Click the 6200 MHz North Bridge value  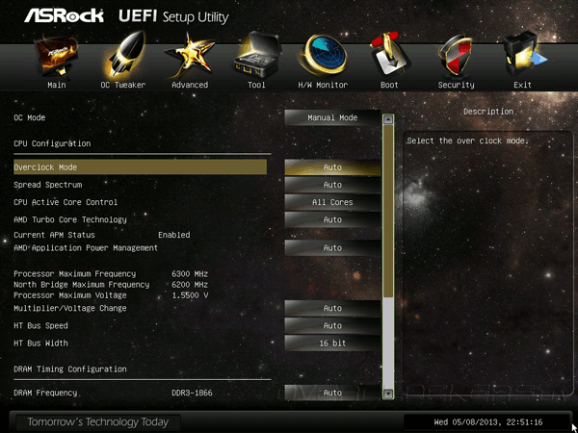(190, 285)
